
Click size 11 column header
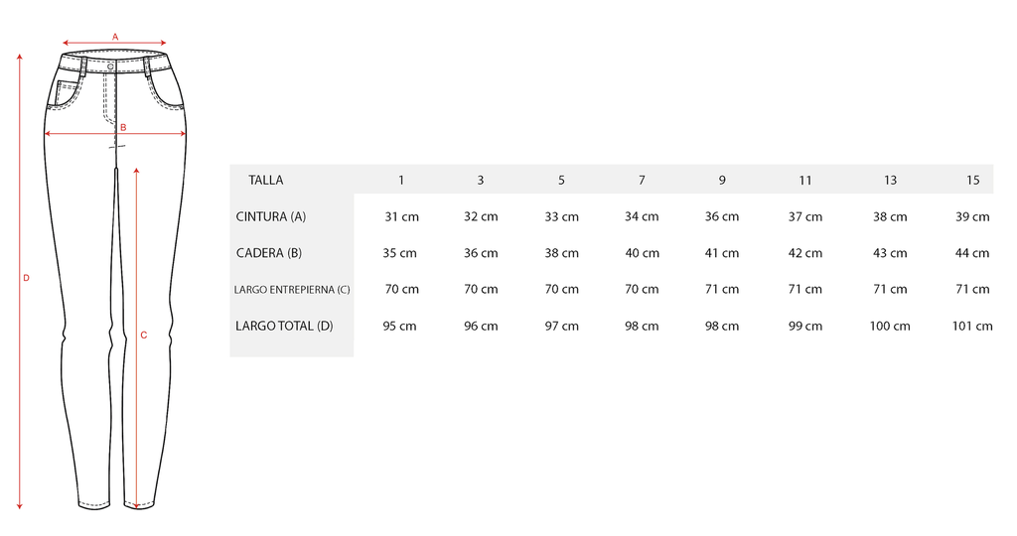[804, 181]
